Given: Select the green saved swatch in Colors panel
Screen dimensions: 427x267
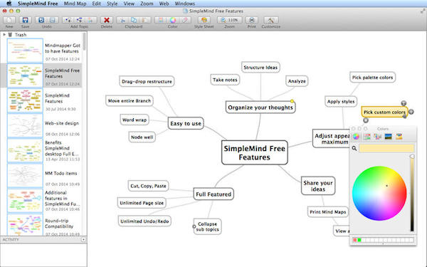Looking at the screenshot, I should tap(359, 240).
